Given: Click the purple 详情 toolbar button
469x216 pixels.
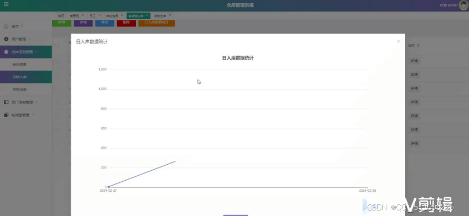Looking at the screenshot, I should click(x=83, y=23).
